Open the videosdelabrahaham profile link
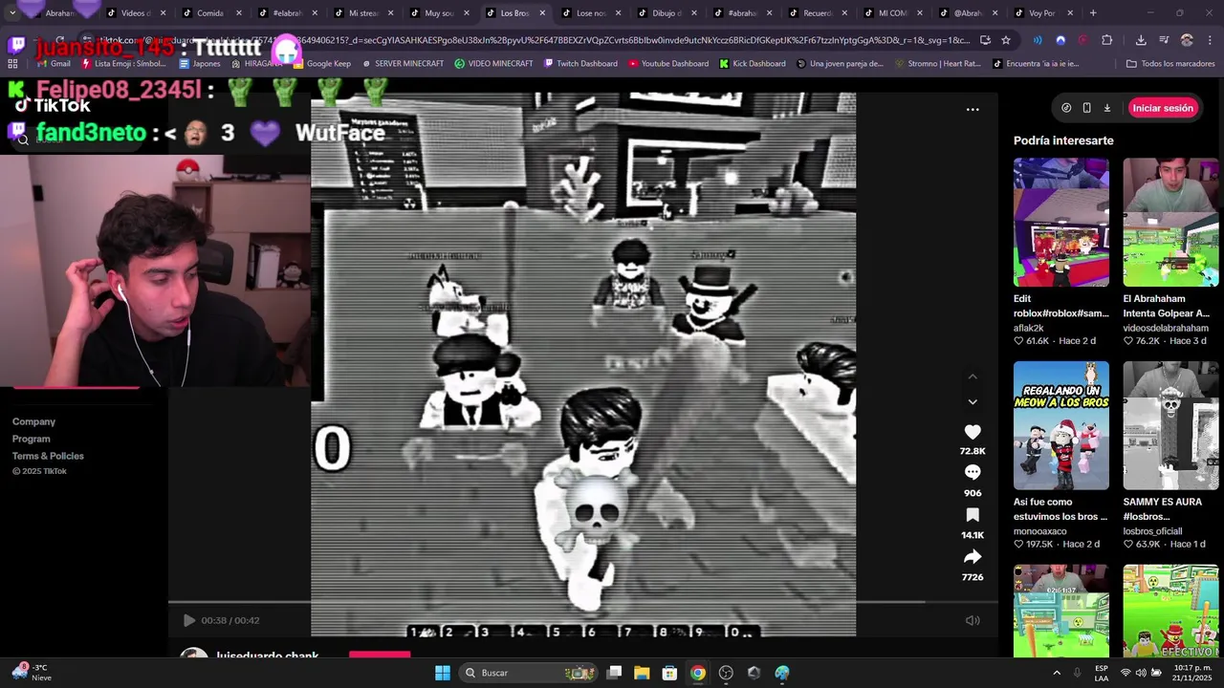Image resolution: width=1224 pixels, height=688 pixels. 1166,328
